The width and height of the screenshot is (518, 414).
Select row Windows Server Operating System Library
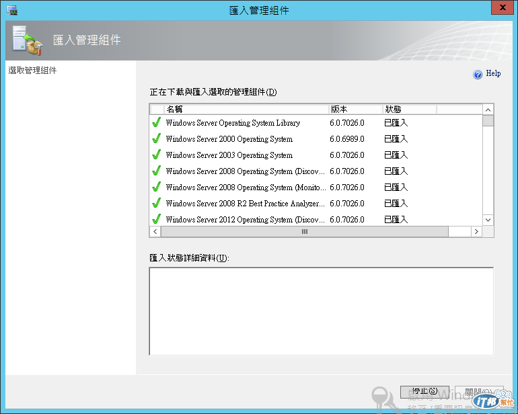coord(316,123)
